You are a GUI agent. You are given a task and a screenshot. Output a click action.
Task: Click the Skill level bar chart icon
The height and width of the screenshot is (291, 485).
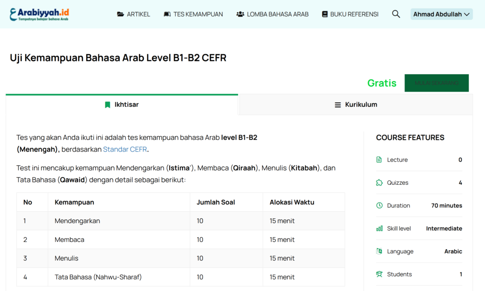(x=379, y=229)
